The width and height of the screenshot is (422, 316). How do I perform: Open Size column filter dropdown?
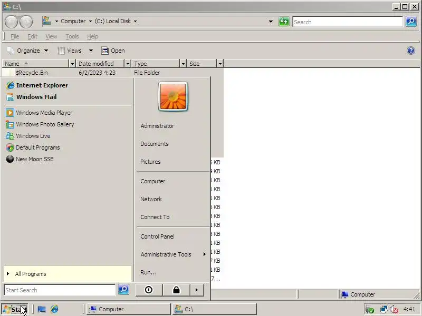pos(220,64)
